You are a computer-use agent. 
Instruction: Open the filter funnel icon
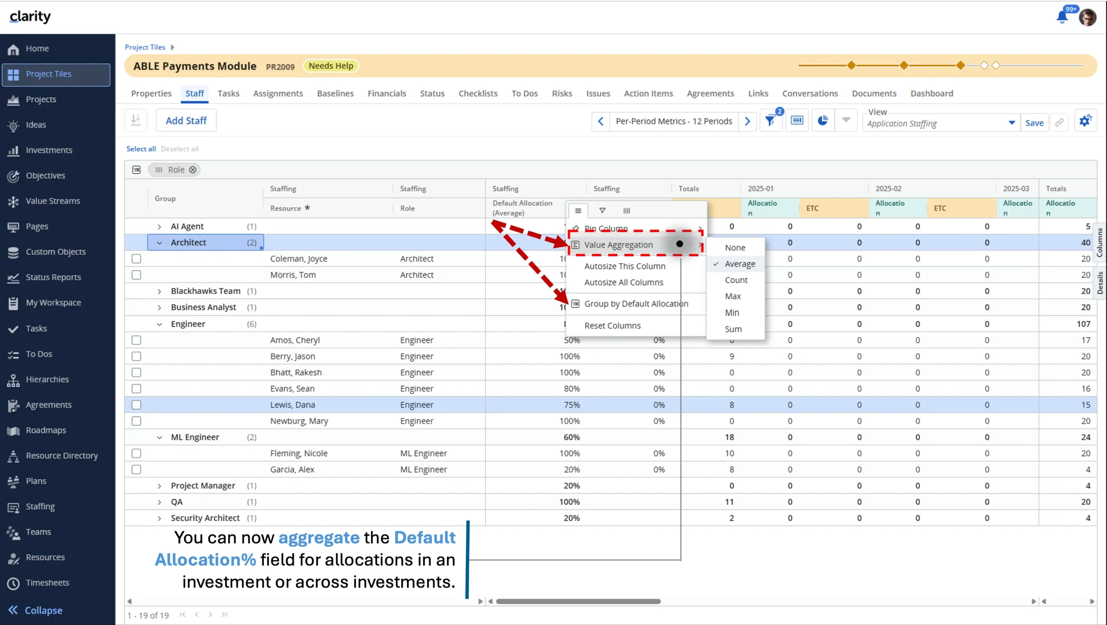[771, 121]
